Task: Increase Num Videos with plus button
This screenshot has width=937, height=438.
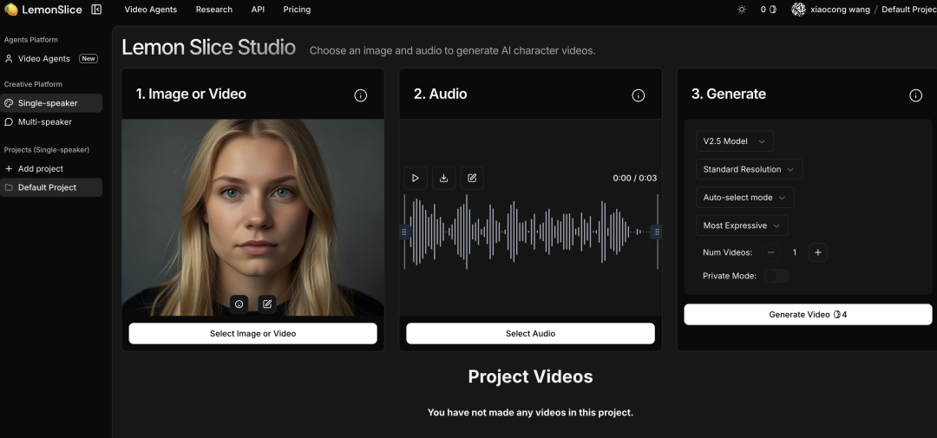Action: click(x=817, y=252)
